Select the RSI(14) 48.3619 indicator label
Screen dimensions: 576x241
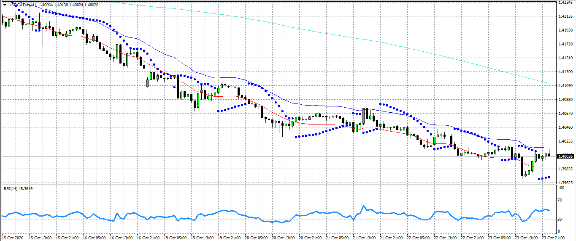point(18,188)
